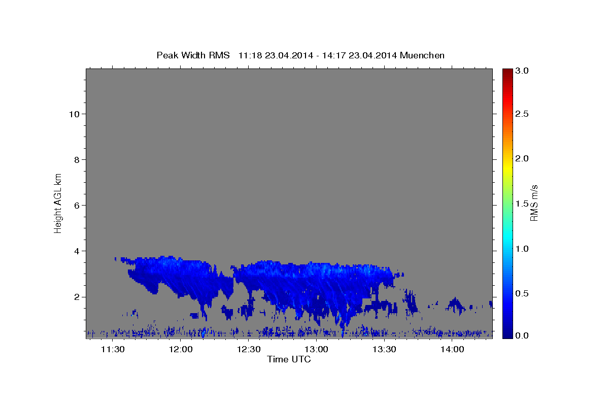Click the small blue patch near 14:00
Screen dimensions: 609x406
point(455,304)
